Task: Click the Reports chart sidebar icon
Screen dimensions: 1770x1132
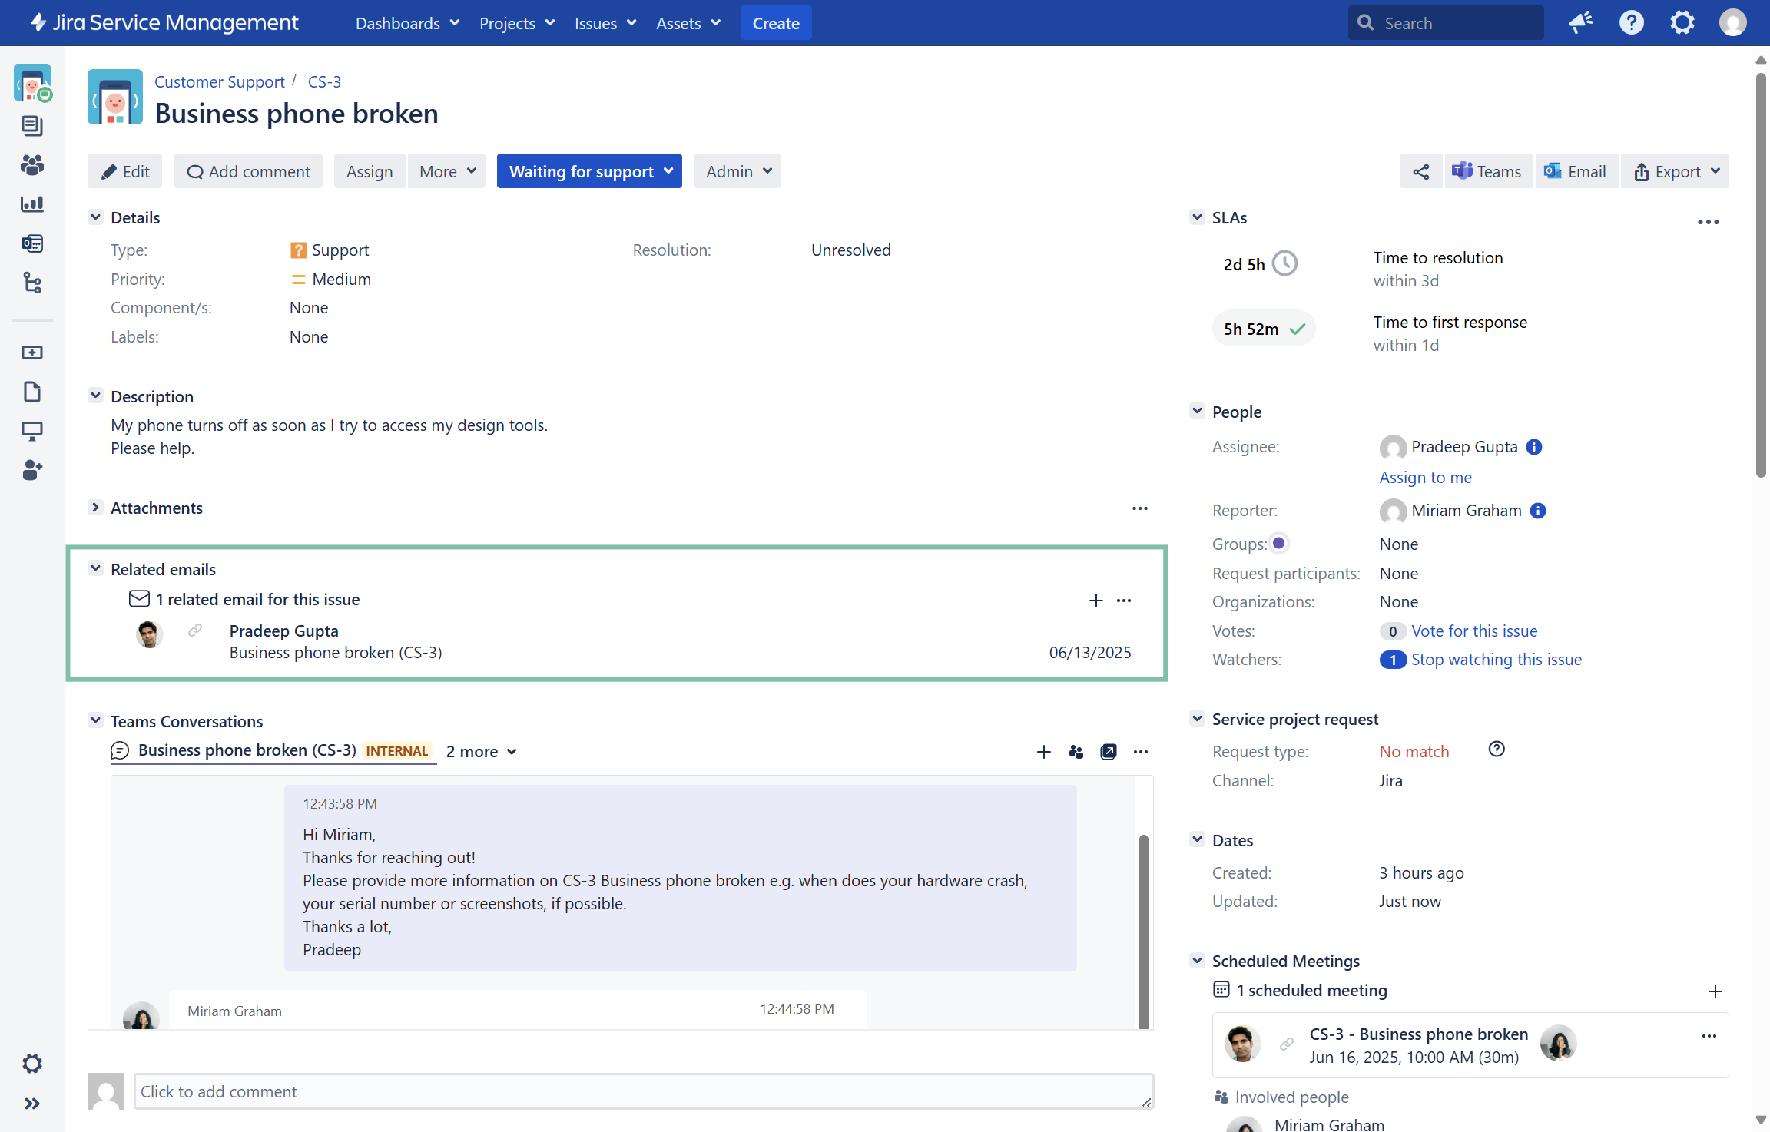Action: (x=31, y=204)
